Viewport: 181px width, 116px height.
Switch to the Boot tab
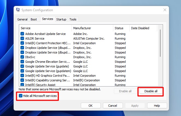pyautogui.click(x=34, y=19)
